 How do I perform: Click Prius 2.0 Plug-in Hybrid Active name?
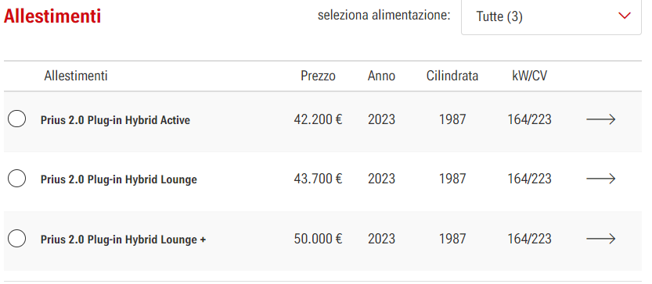(115, 121)
